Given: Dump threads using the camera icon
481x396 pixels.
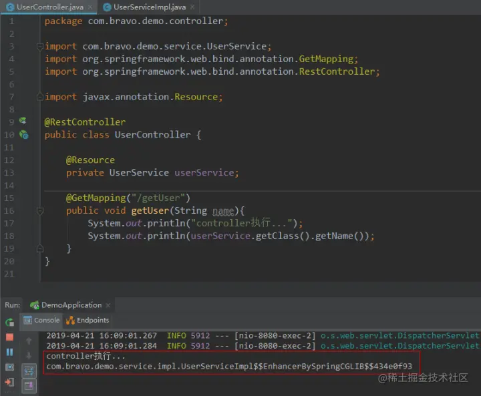Looking at the screenshot, I should coord(9,367).
